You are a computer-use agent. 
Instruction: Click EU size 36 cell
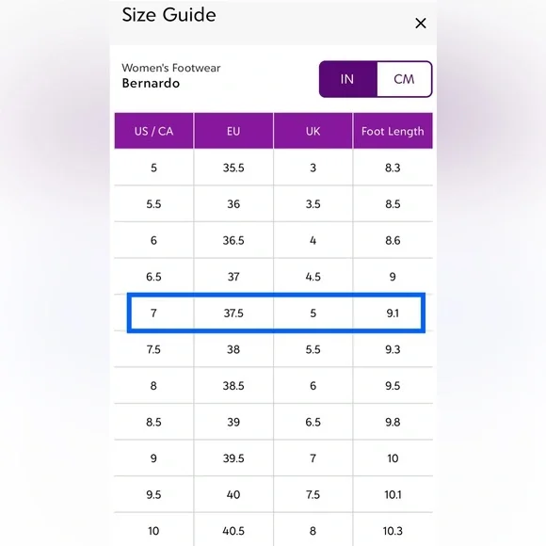tap(233, 204)
